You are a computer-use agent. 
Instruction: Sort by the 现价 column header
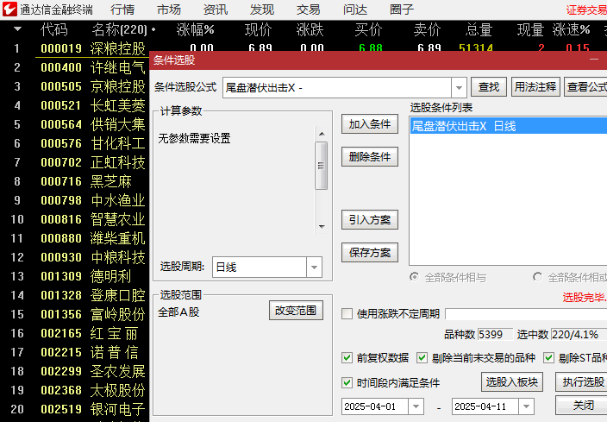click(x=259, y=29)
